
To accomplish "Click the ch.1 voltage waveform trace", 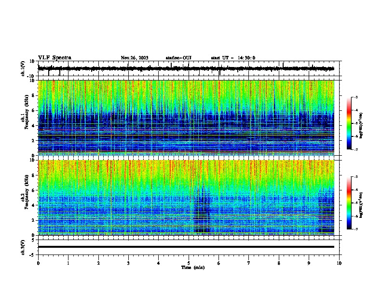I will coord(186,68).
